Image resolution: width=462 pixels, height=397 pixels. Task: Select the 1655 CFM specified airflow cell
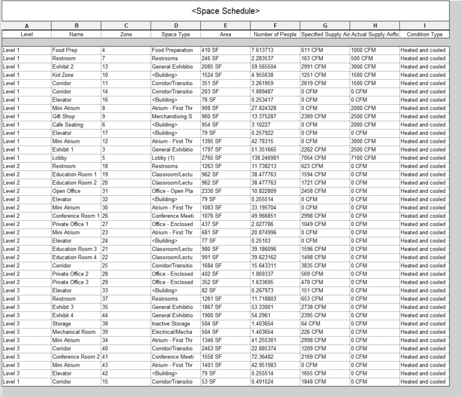coord(325,373)
